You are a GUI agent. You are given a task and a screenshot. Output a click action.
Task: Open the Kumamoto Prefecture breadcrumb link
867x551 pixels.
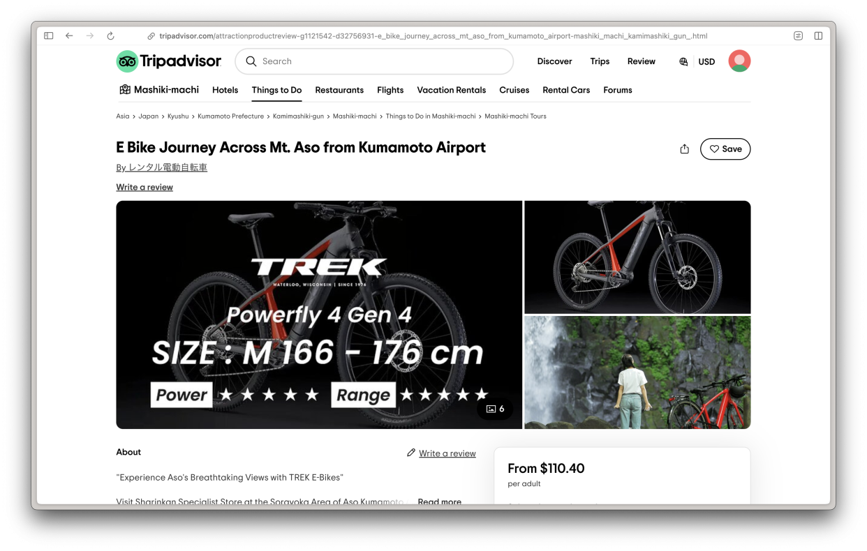230,116
